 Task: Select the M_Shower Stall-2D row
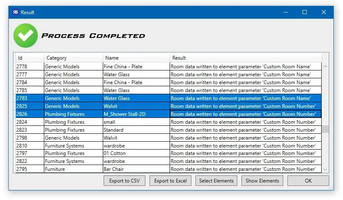point(168,114)
